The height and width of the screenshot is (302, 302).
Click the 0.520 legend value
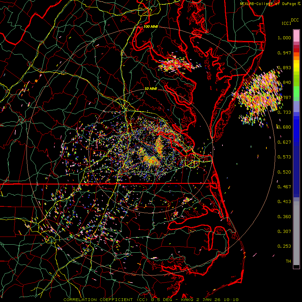click(x=284, y=172)
